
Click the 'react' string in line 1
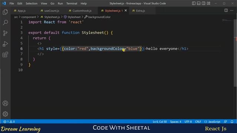[76, 22]
